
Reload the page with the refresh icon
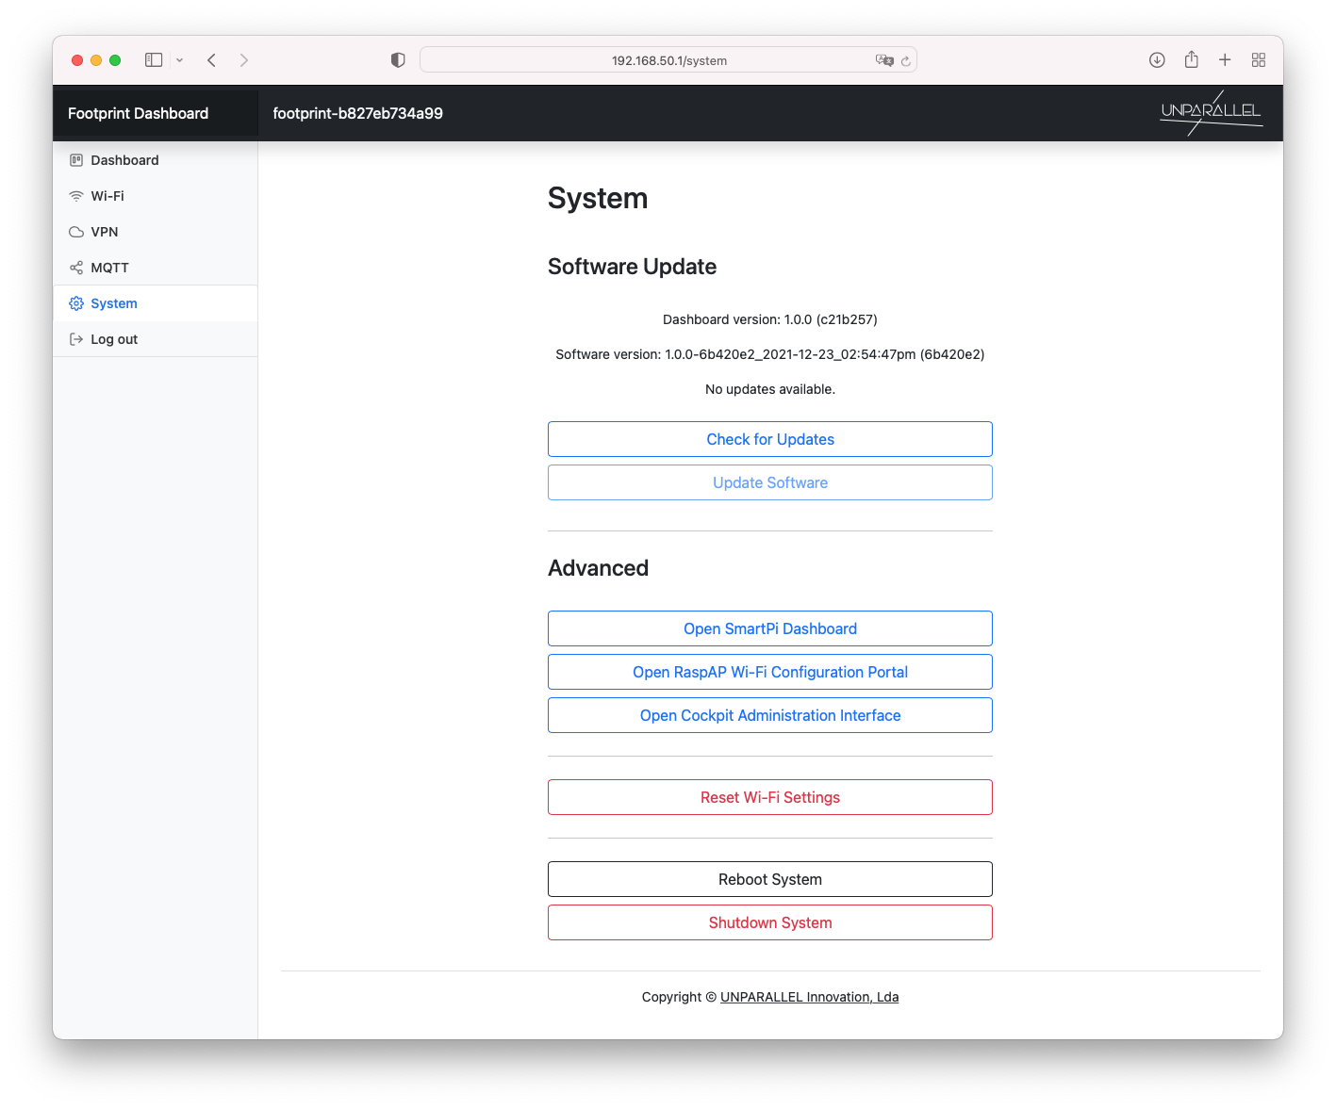905,61
